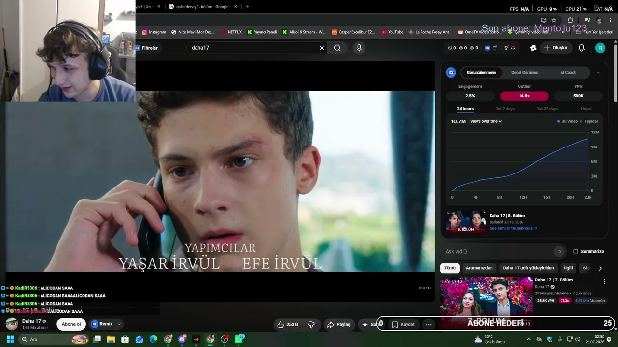Open the Instagram bookmark
Viewport: 618px width, 347px height.
[x=154, y=32]
